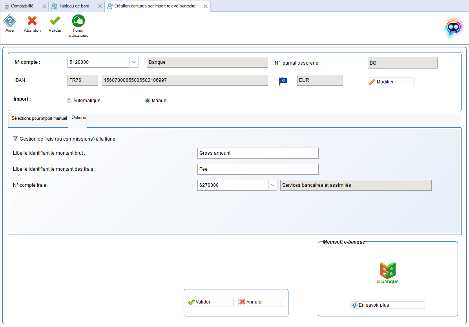Image resolution: width=469 pixels, height=327 pixels.
Task: Open the chatbot assistant icon
Action: [x=453, y=28]
